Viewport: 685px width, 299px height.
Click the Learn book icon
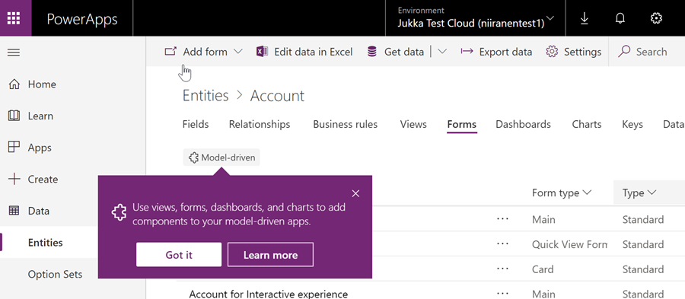click(14, 116)
